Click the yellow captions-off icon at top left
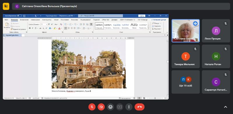 click(x=6, y=6)
